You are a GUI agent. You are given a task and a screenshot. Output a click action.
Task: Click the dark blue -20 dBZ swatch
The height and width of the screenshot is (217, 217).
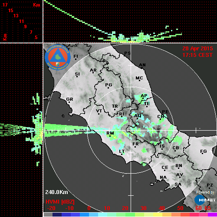point(57,214)
